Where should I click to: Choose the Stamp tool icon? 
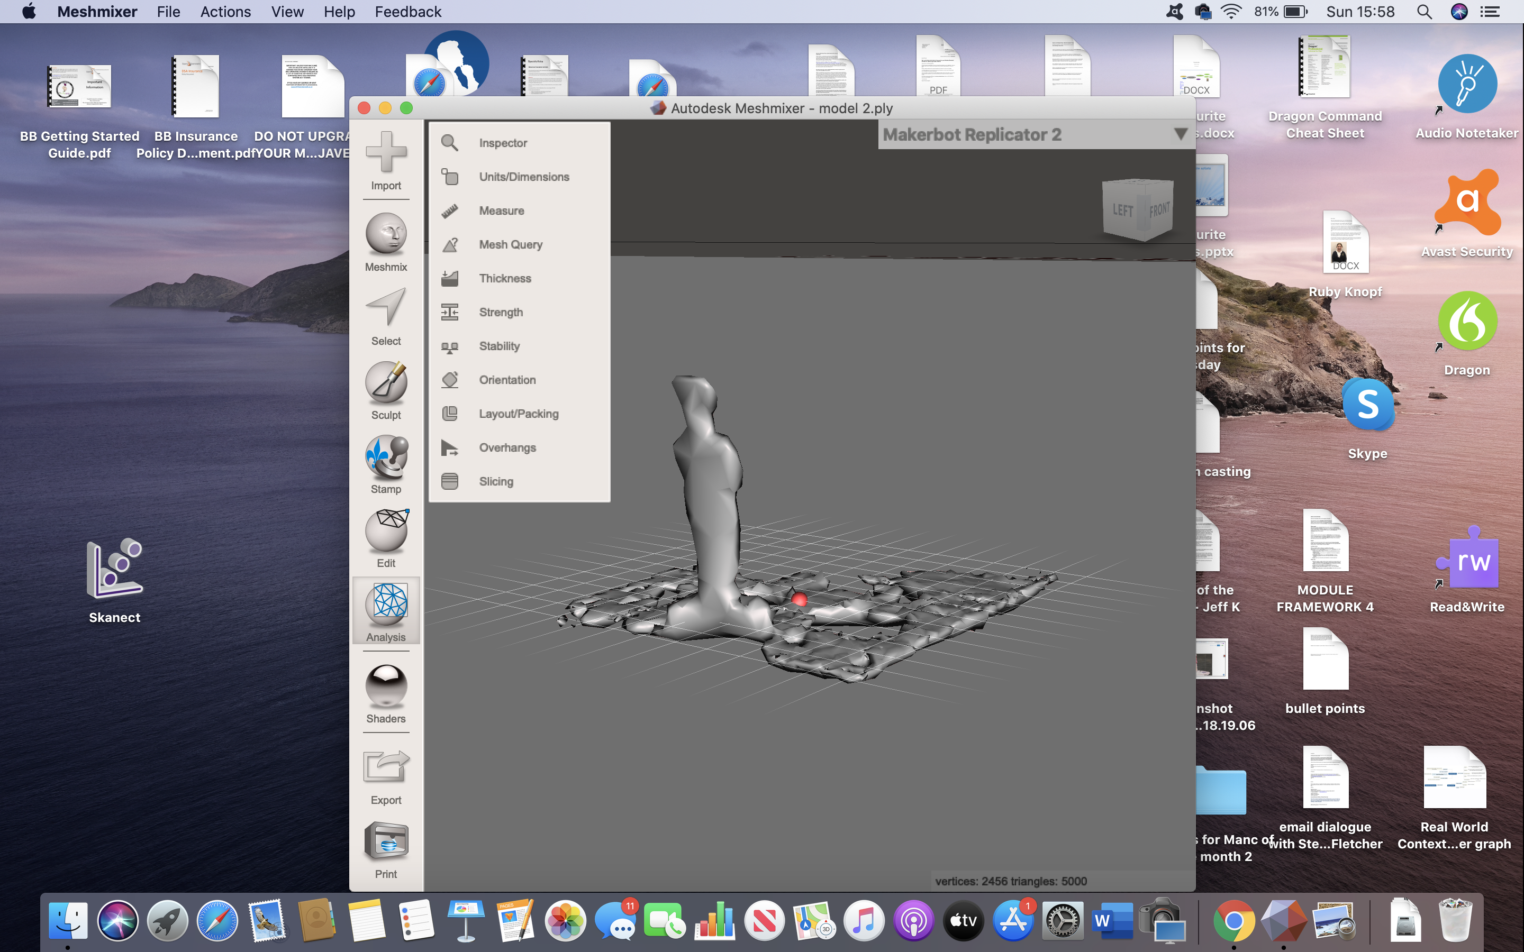(x=385, y=456)
